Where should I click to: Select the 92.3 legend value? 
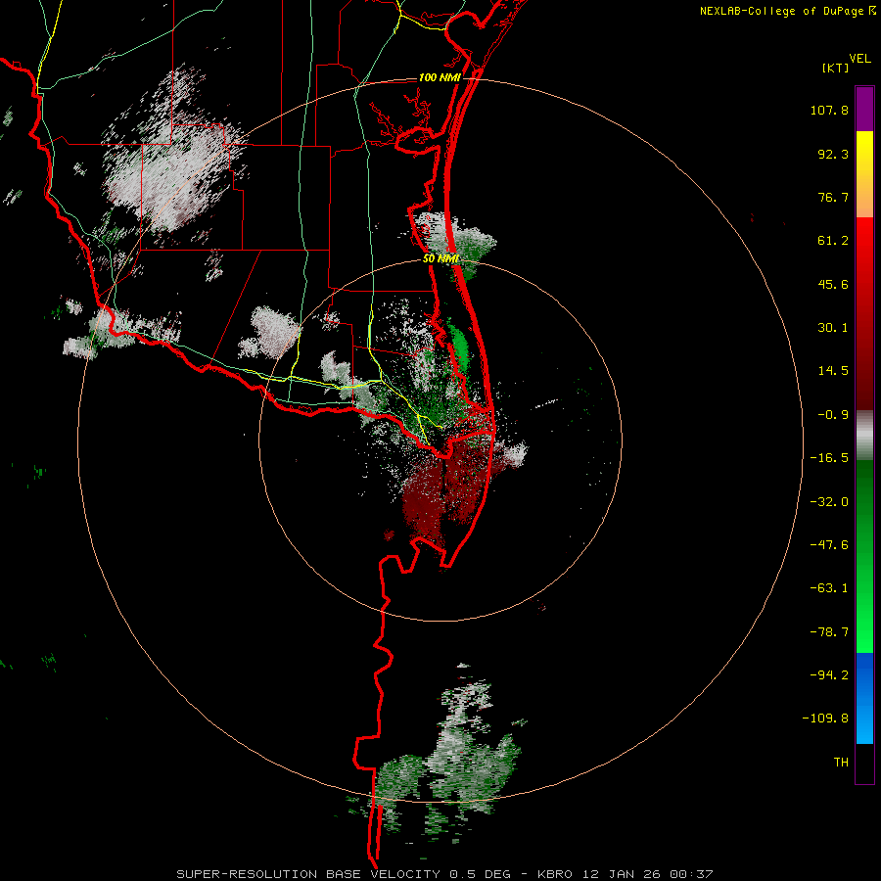click(x=833, y=154)
